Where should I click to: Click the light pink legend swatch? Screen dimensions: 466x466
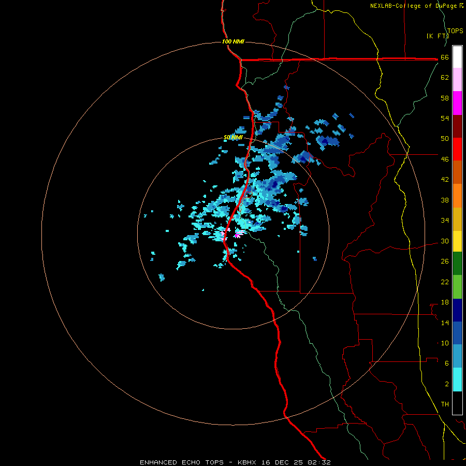click(x=457, y=80)
